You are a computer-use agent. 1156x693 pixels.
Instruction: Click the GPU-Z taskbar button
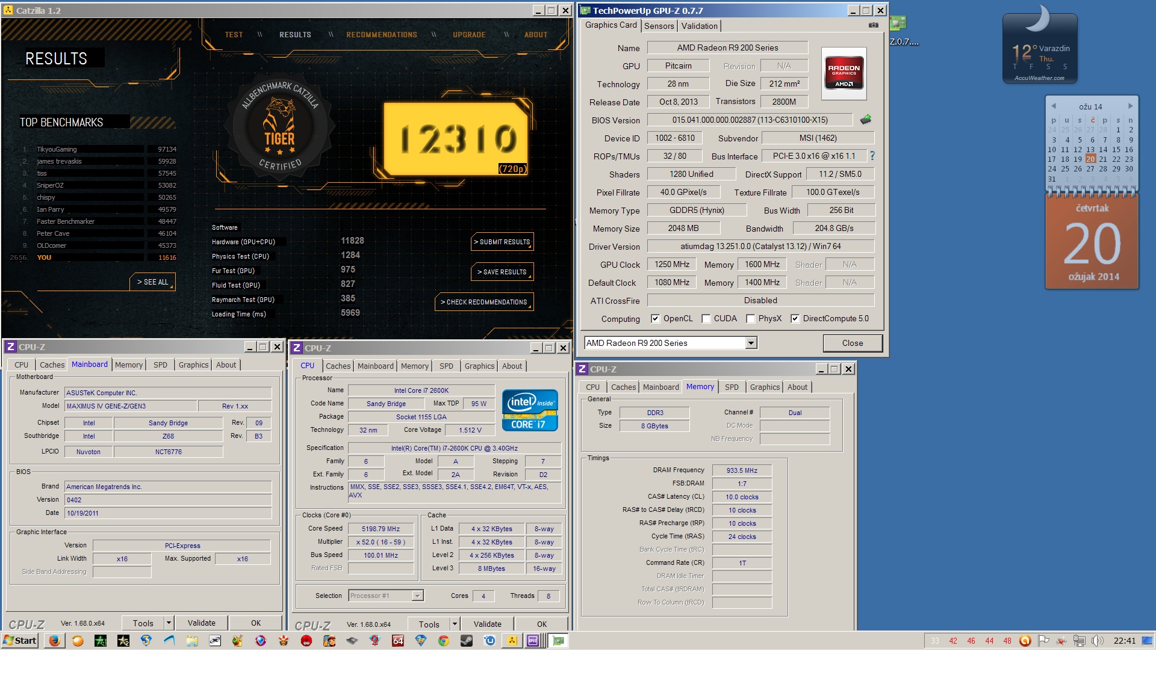(x=558, y=641)
